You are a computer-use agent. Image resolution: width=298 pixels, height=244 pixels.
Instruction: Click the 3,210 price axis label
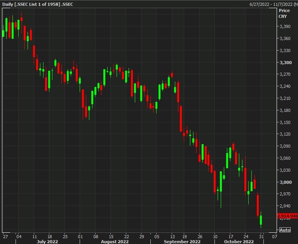285,98
